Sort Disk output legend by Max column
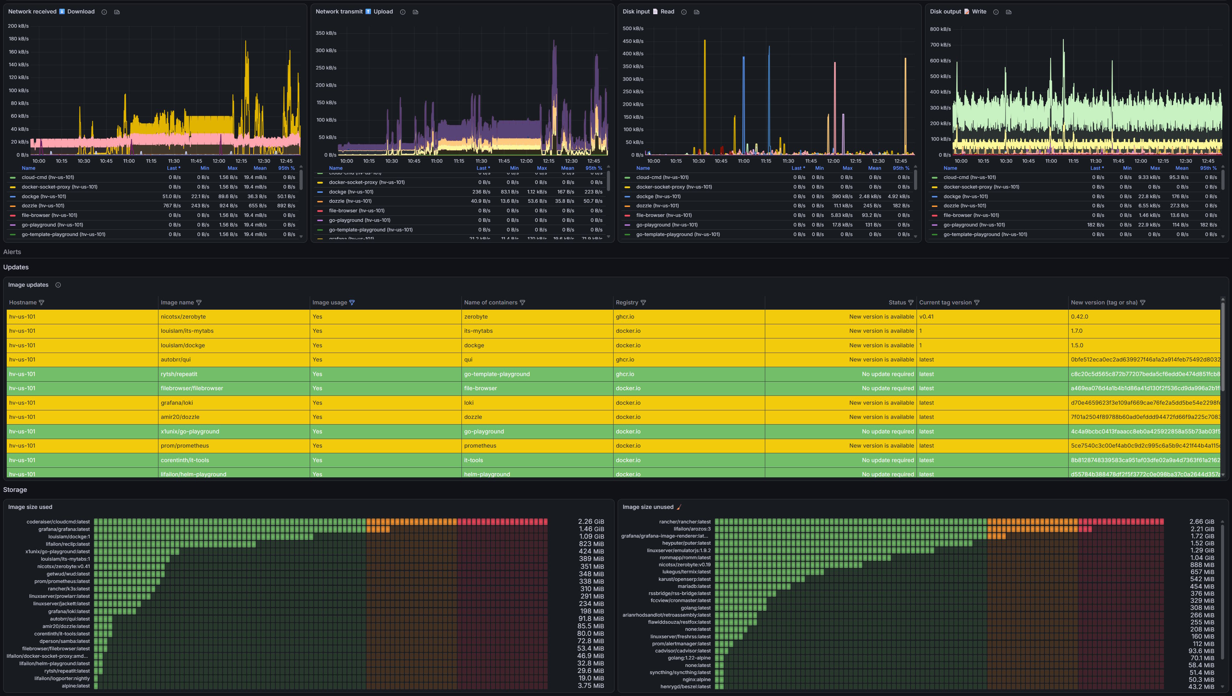Image resolution: width=1232 pixels, height=696 pixels. pos(1155,168)
